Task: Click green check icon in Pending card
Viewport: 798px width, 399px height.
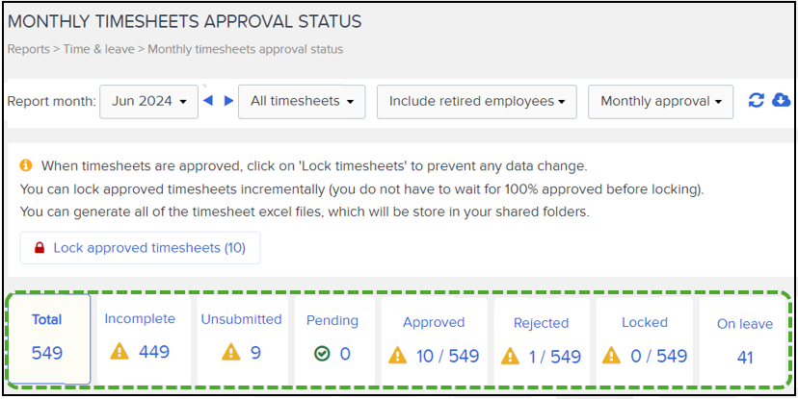Action: coord(322,354)
